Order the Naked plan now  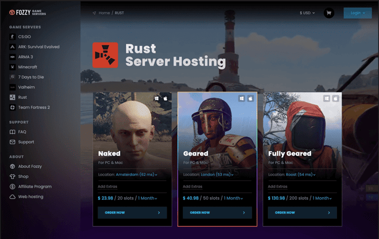[132, 213]
